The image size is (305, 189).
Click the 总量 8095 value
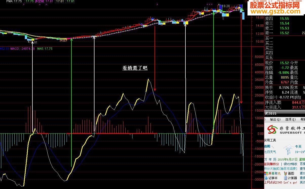[x=285, y=77]
